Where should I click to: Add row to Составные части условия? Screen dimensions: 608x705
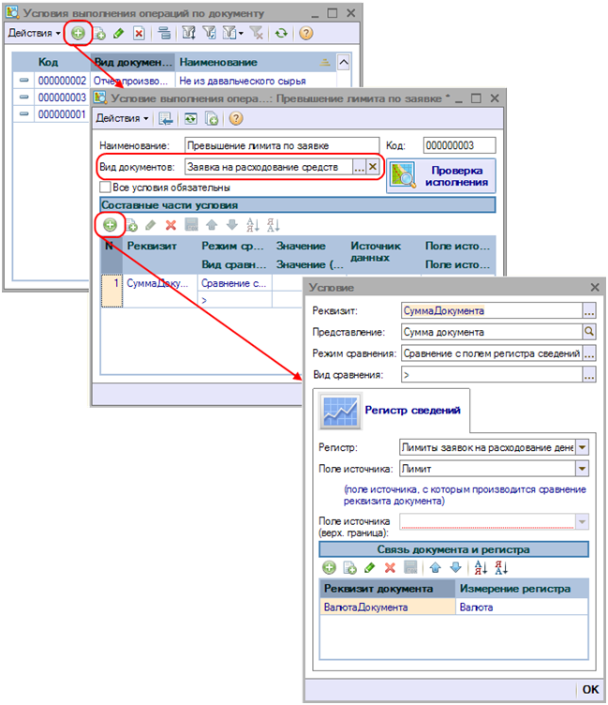[110, 225]
